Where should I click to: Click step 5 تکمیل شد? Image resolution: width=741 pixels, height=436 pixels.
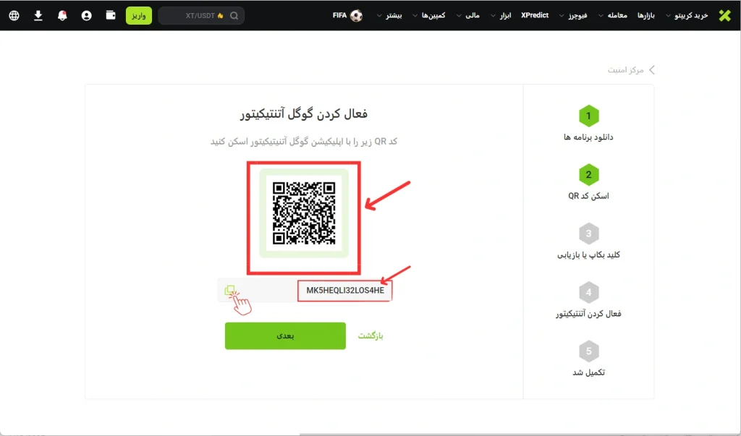pyautogui.click(x=588, y=360)
